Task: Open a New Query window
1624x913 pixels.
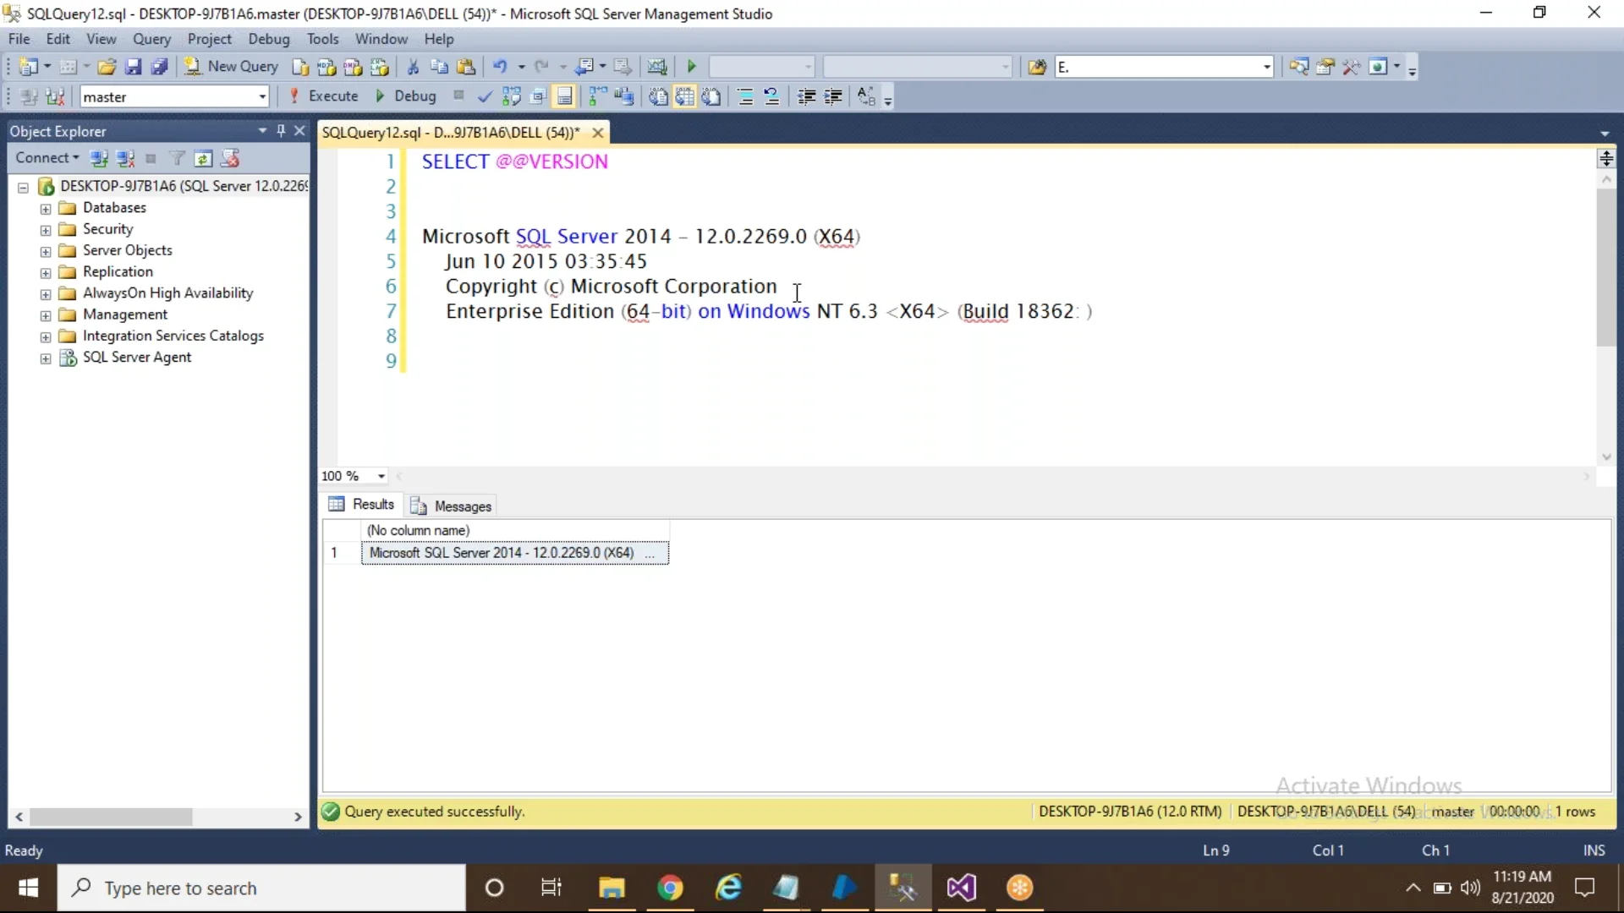Action: tap(233, 66)
